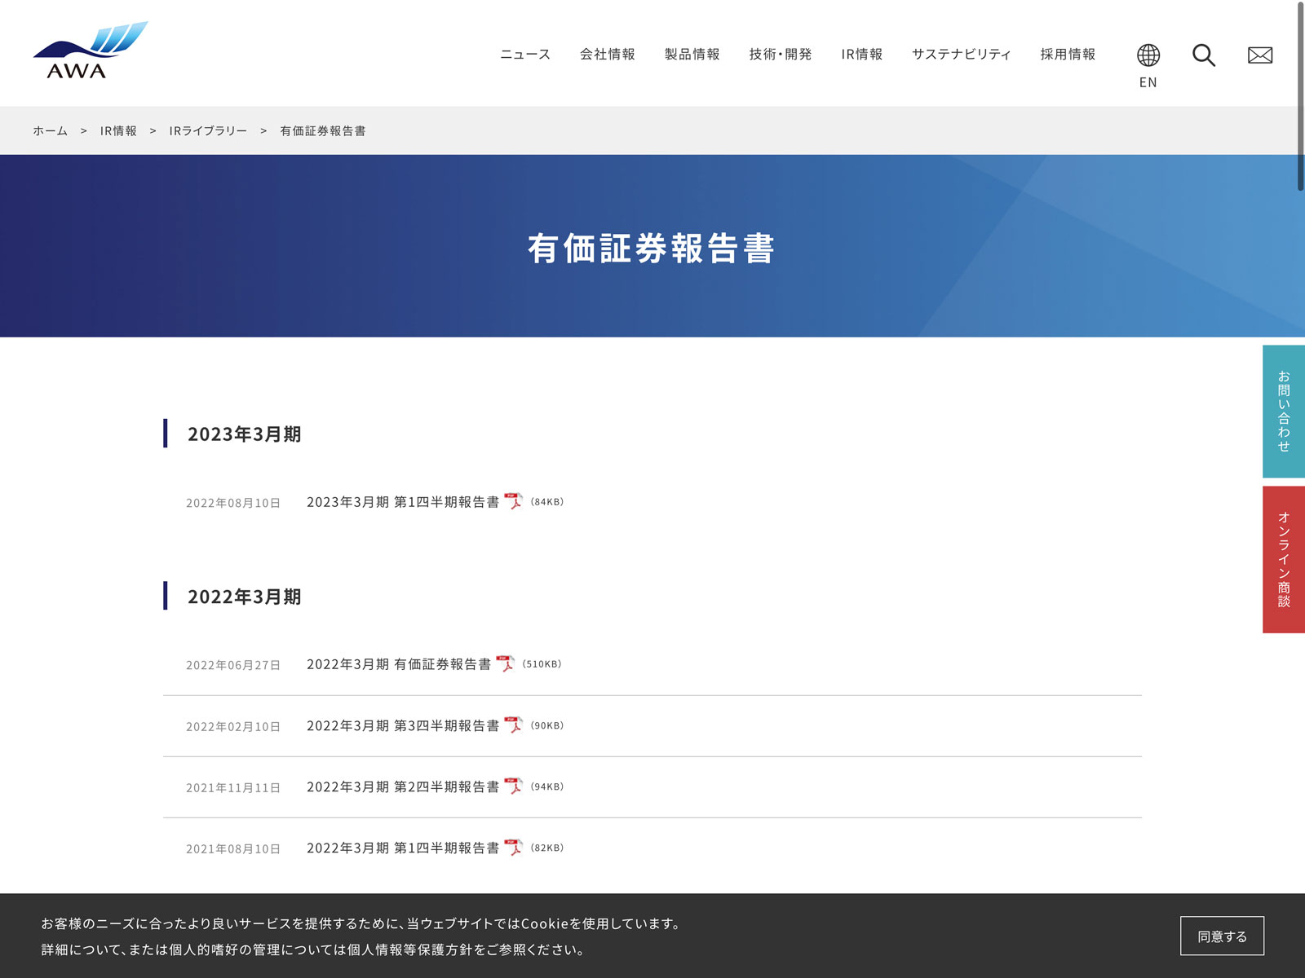Open the ニュース menu
1305x978 pixels.
[x=525, y=54]
